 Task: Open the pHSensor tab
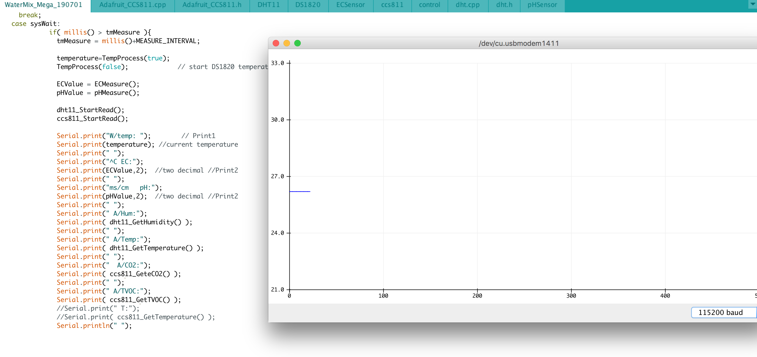tap(542, 5)
